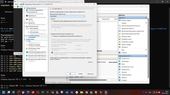Click the Edit Disk (Изменить диск) icon
The image size is (170, 95).
click(x=120, y=36)
